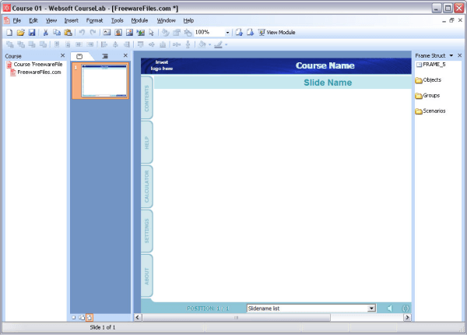Viewport: 467px width, 335px height.
Task: Redo the last action
Action: point(93,32)
